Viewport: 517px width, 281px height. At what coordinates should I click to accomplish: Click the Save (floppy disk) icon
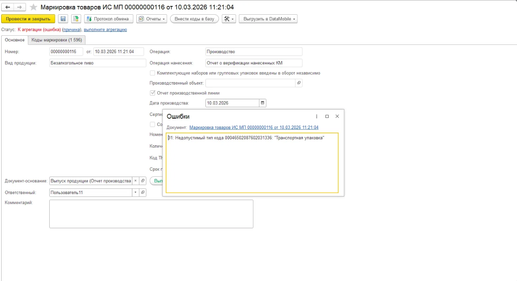coord(63,19)
